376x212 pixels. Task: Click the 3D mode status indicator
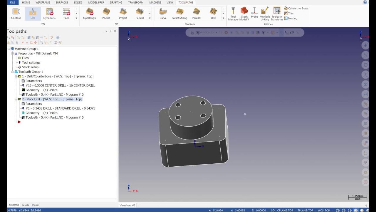[273, 210]
